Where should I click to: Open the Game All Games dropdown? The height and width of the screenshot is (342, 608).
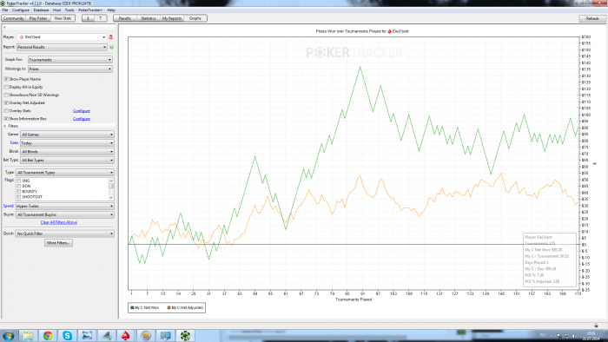pyautogui.click(x=67, y=135)
